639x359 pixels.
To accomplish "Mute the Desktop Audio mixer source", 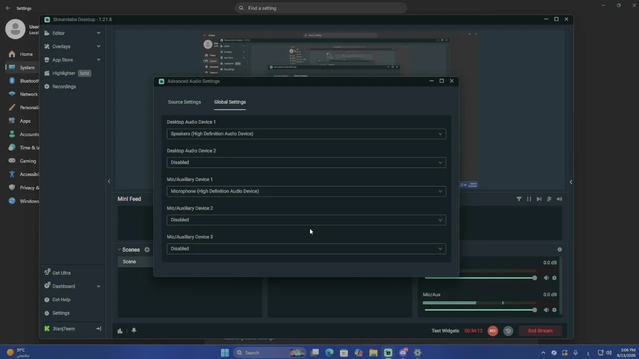I will (546, 278).
